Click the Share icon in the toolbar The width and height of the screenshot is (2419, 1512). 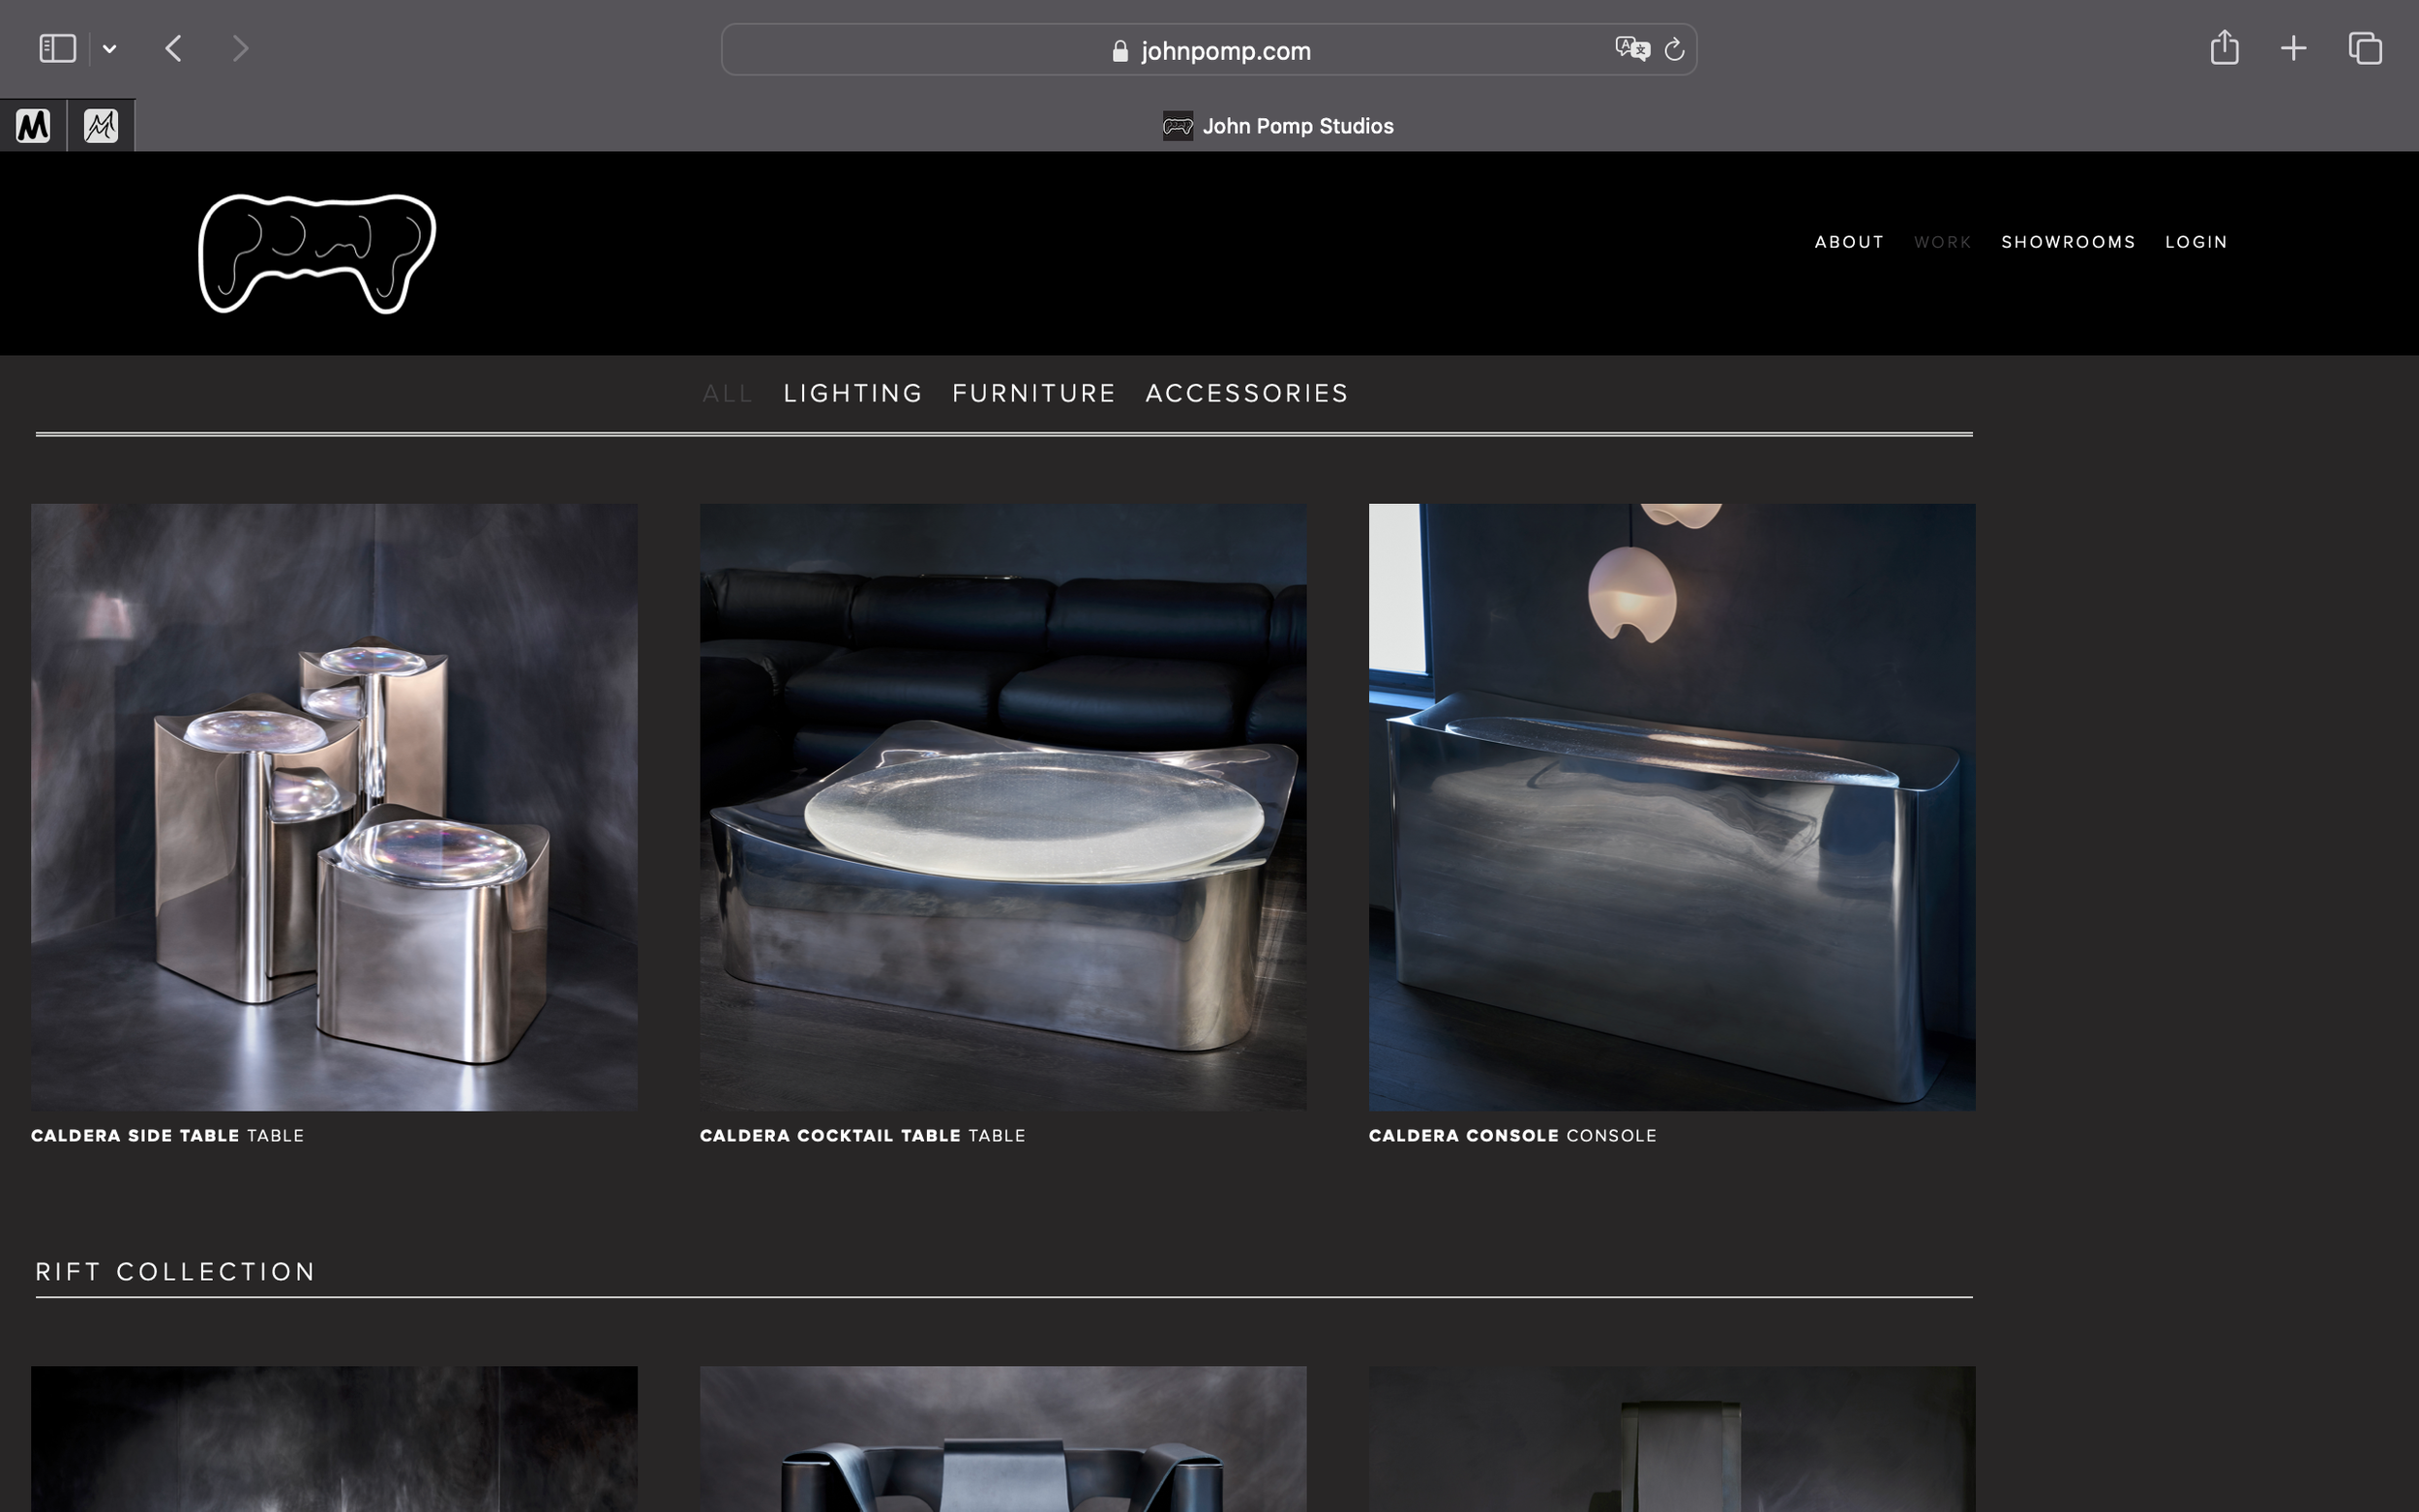pos(2224,48)
